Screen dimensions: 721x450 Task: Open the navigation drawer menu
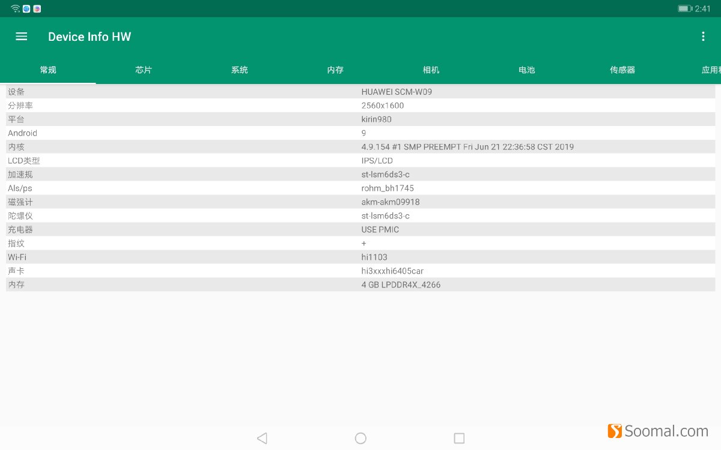coord(21,36)
